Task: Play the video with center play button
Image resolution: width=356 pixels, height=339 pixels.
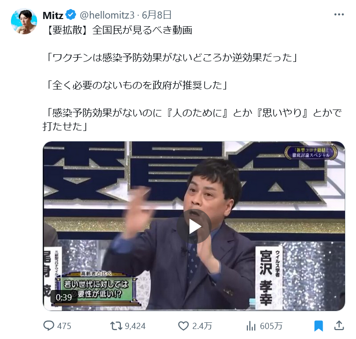Action: click(x=194, y=226)
